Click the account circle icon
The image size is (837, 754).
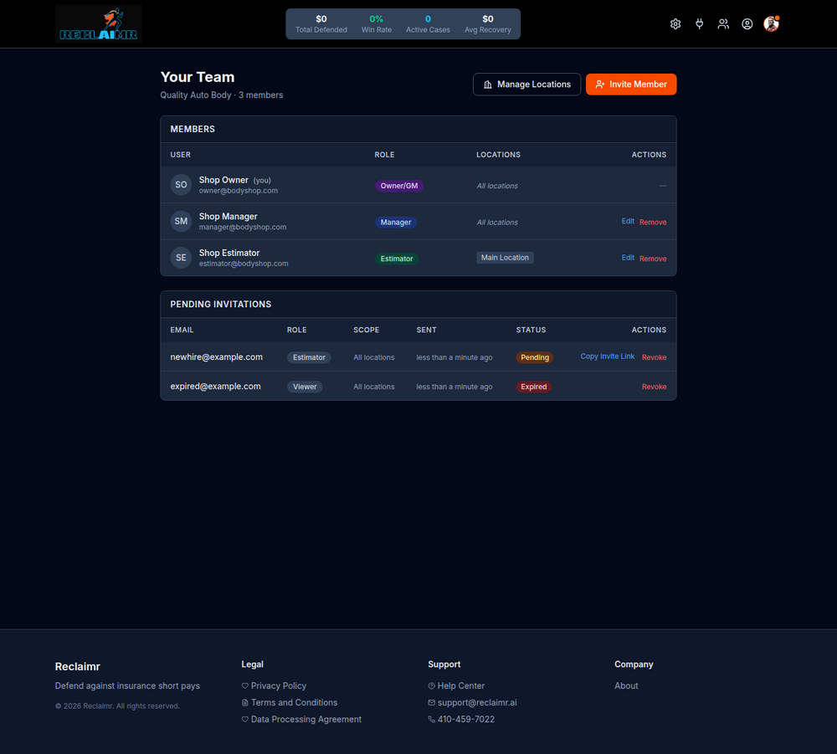(x=747, y=24)
